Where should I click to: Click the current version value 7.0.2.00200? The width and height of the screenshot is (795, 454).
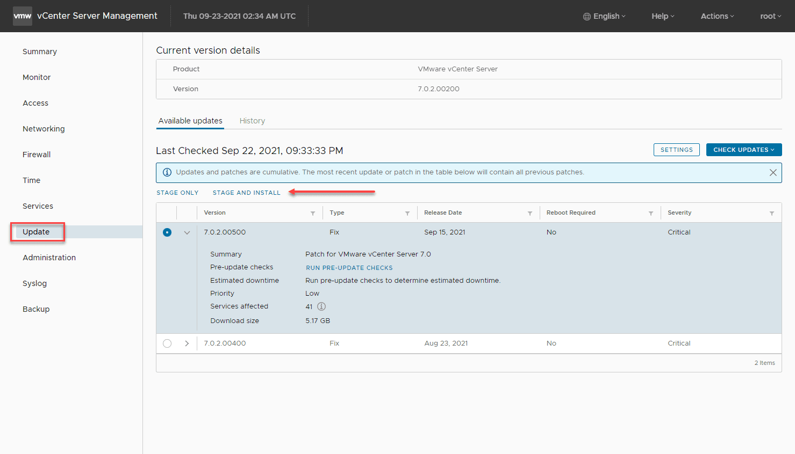439,89
